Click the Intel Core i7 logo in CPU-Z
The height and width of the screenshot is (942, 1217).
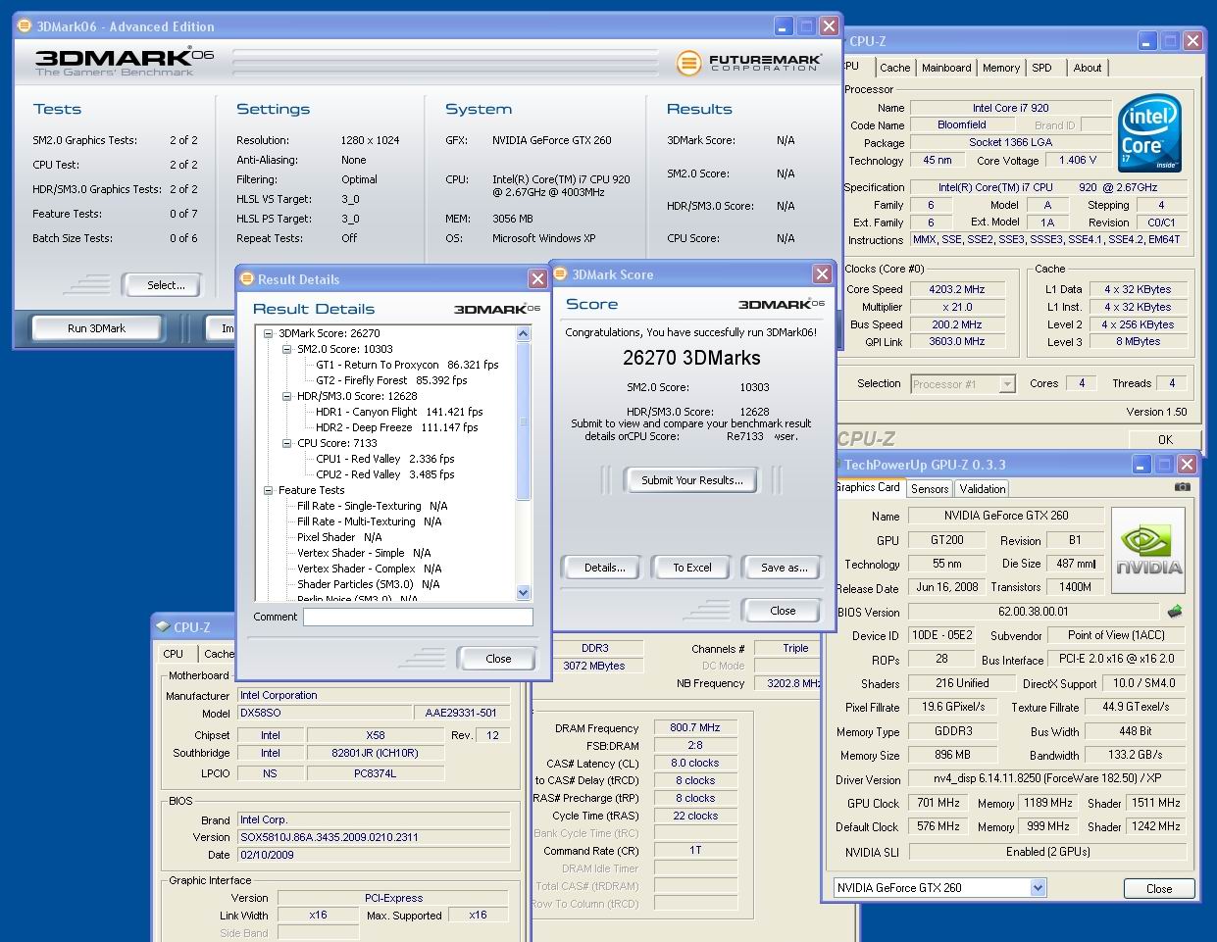[1149, 133]
